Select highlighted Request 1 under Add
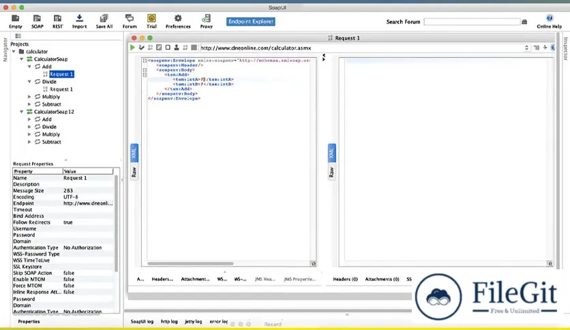570x330 pixels. [61, 74]
